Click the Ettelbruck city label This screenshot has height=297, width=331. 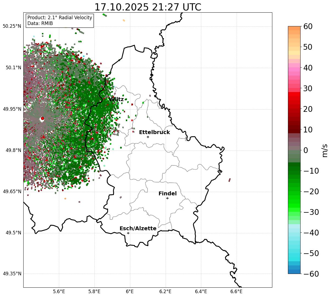[x=154, y=132]
